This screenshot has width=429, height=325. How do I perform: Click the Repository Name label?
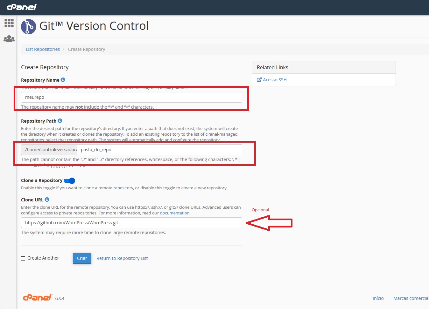coord(40,80)
